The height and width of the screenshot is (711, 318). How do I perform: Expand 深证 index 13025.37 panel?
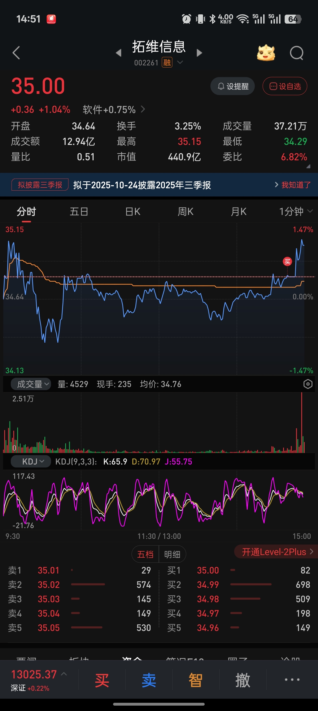pos(39,680)
